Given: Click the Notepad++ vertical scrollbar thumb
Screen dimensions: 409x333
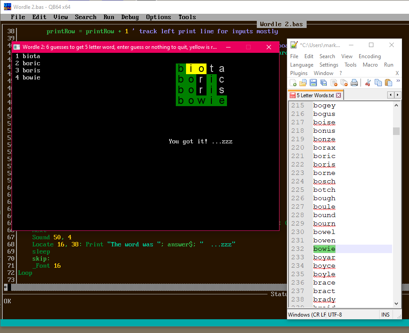Looking at the screenshot, I should tap(396, 131).
